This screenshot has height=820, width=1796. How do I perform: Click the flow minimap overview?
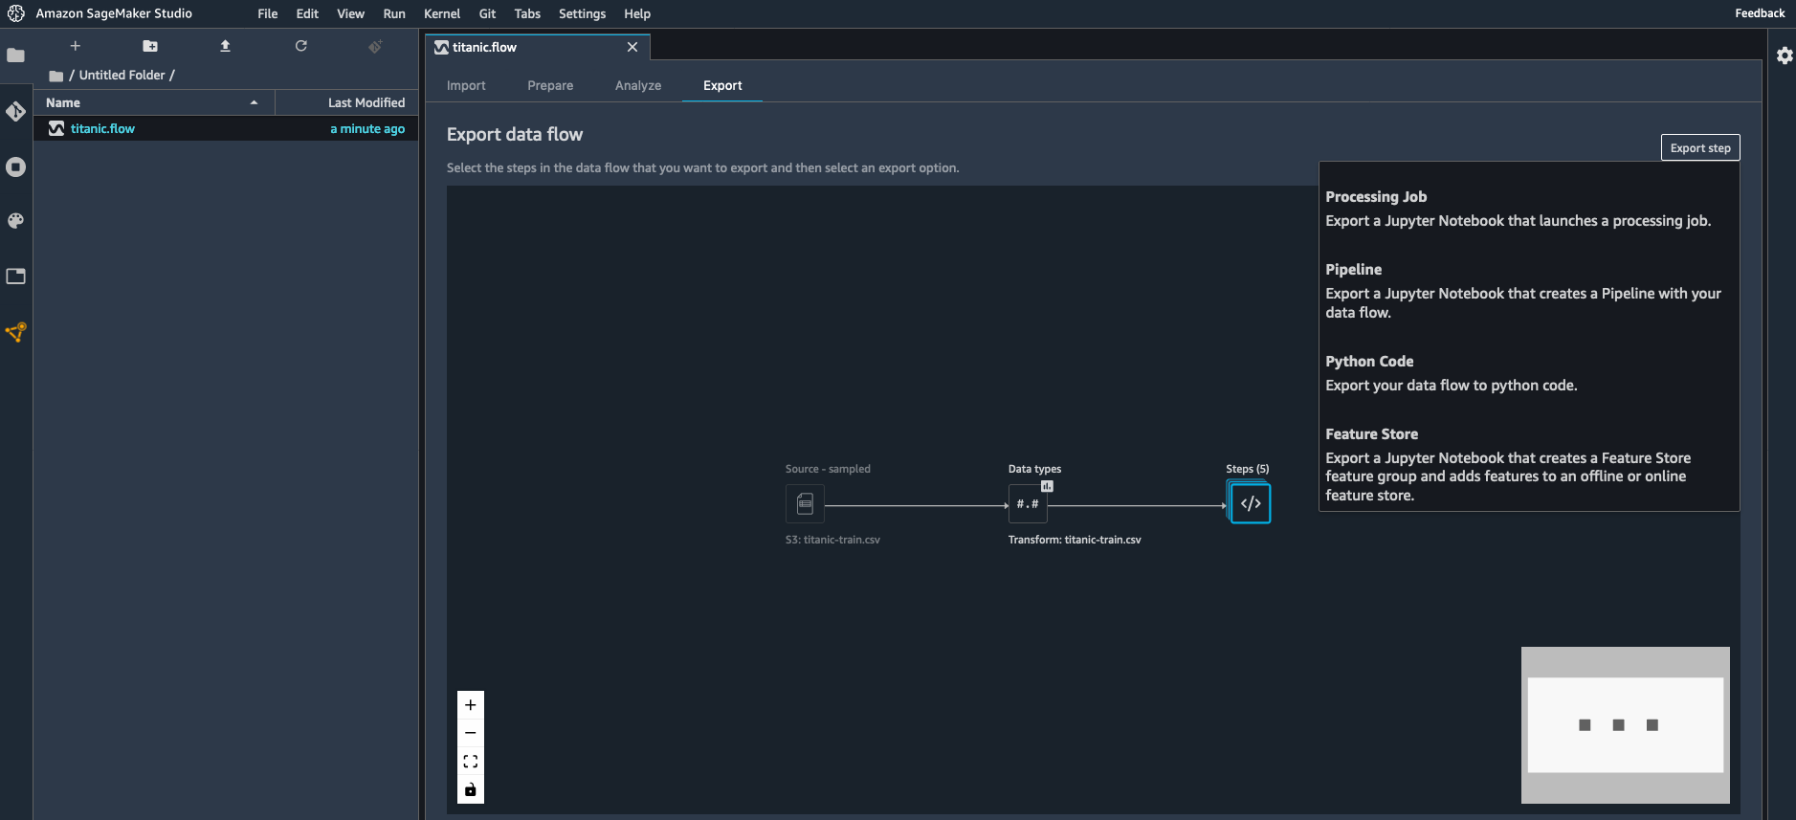click(x=1625, y=725)
